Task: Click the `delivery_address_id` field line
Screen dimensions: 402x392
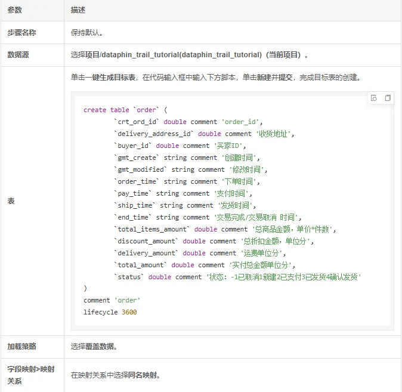Action: click(x=204, y=134)
